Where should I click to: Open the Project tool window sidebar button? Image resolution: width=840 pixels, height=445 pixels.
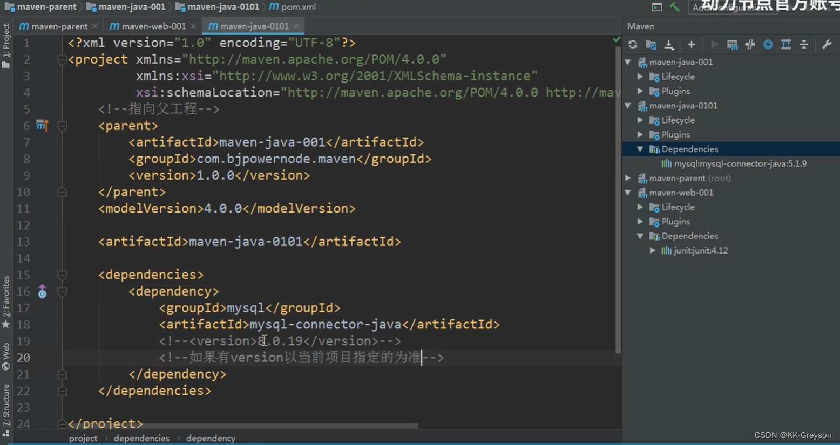[x=6, y=46]
